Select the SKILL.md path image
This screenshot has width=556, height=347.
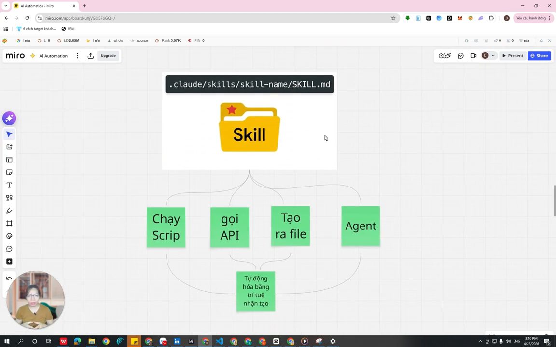click(x=249, y=84)
